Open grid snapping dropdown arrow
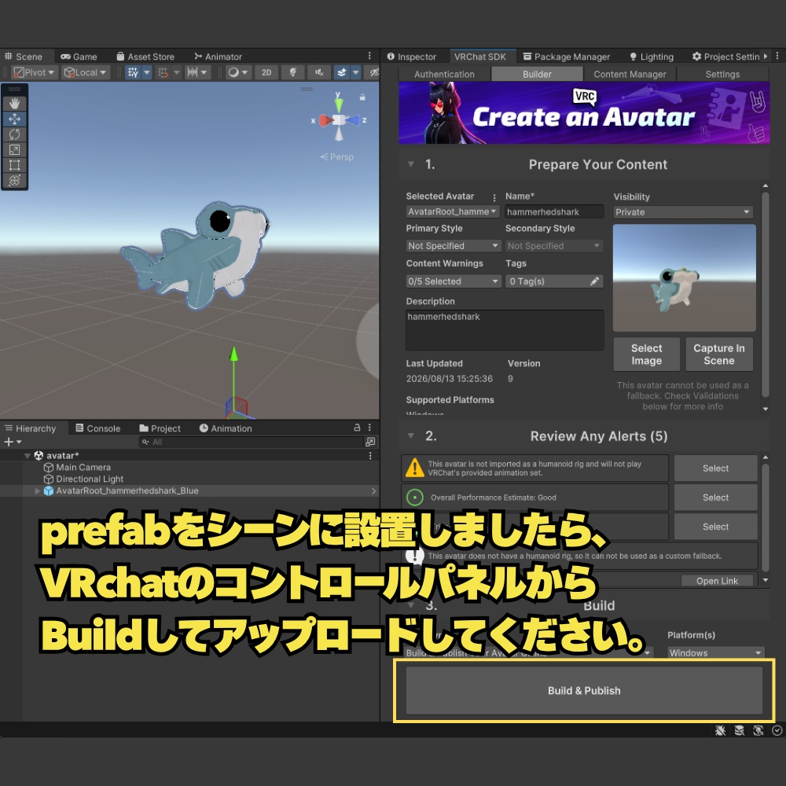 click(147, 72)
